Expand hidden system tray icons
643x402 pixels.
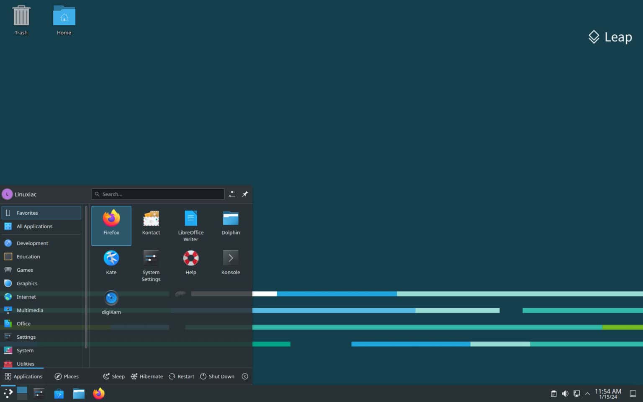point(587,393)
